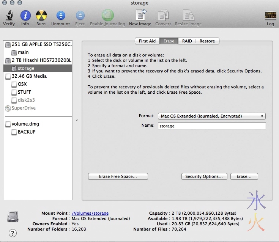Click the Erase Free Space button
279x242 pixels.
coord(118,176)
